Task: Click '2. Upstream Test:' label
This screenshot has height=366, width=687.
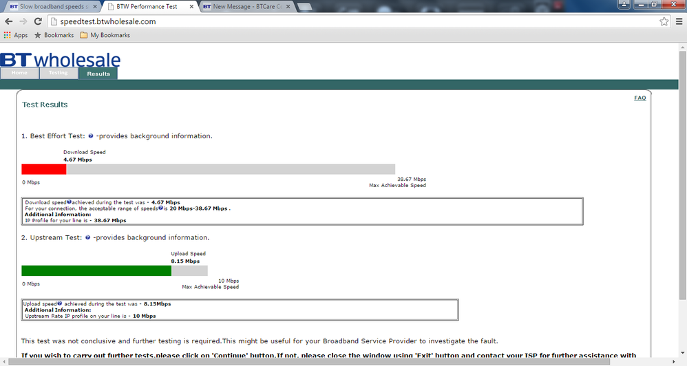Action: coord(52,238)
